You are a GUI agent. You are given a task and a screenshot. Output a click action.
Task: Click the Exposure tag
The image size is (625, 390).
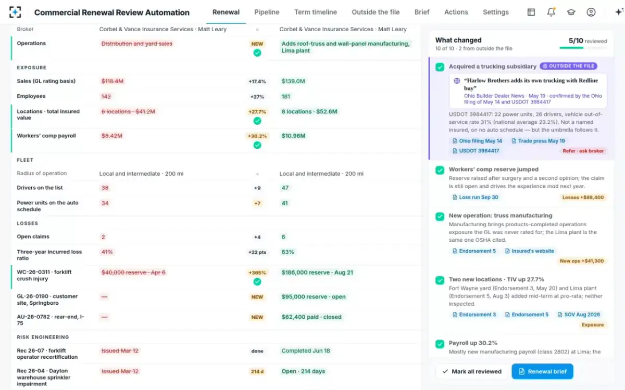(x=593, y=324)
